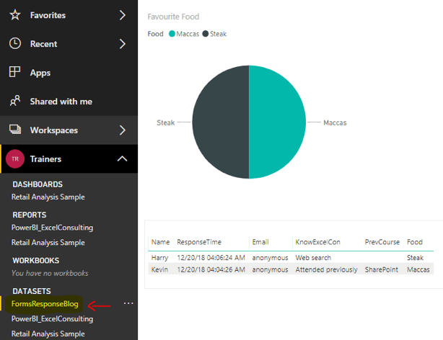Sort by the PrevCourse column header

(x=382, y=242)
